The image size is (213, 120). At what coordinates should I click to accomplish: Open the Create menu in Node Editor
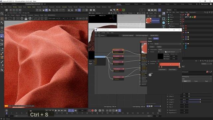click(103, 33)
